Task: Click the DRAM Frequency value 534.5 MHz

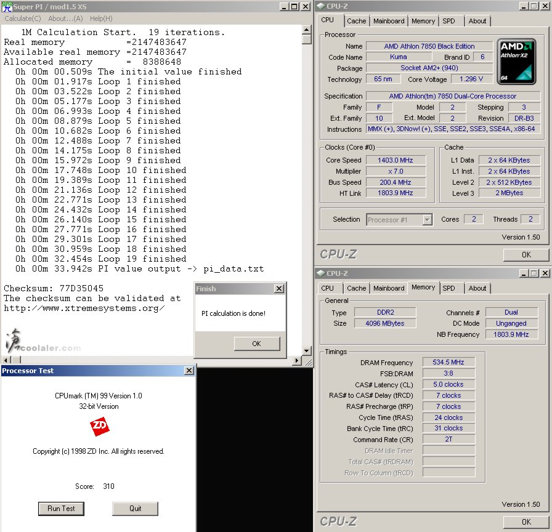Action: click(x=448, y=363)
